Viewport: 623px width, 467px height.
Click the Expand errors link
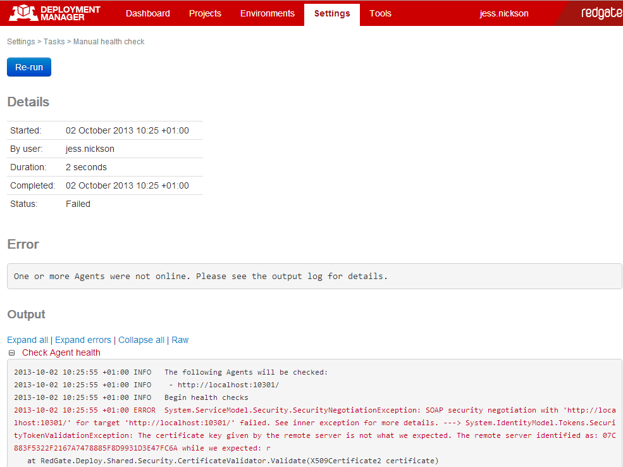[83, 340]
